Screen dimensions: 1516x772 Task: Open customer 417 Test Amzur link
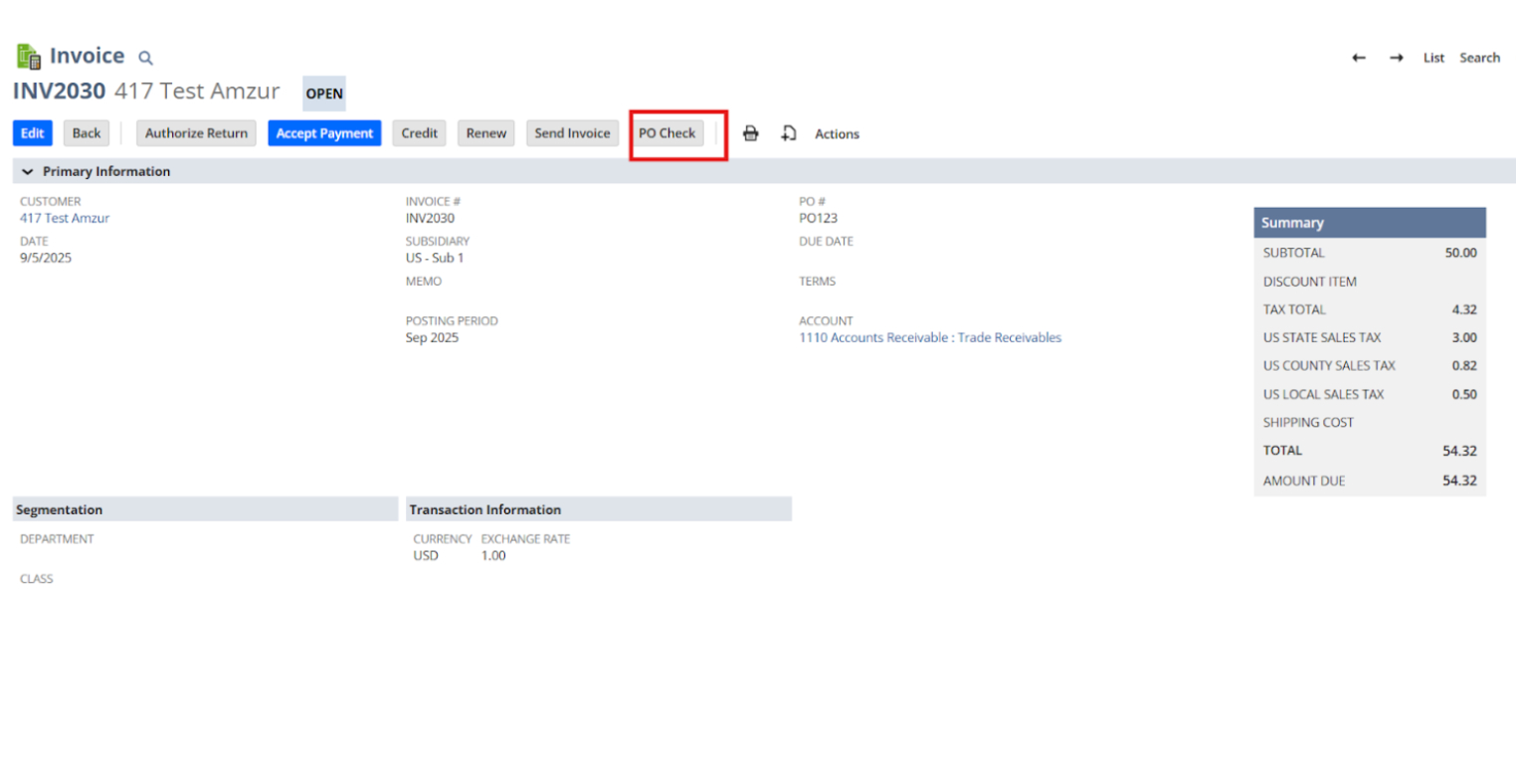coord(65,218)
